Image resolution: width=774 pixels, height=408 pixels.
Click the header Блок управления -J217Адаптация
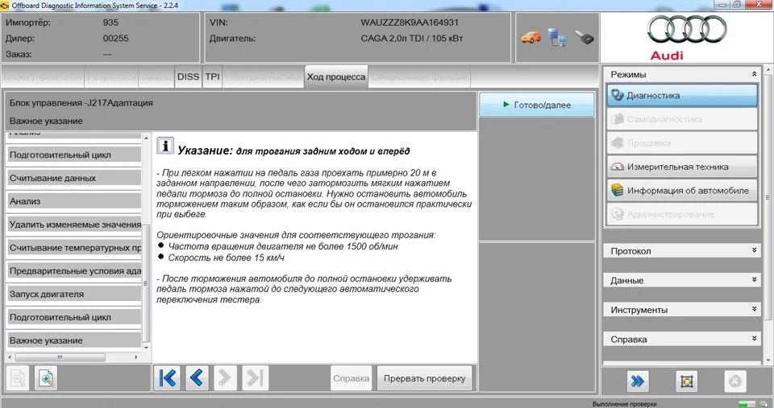tap(81, 102)
